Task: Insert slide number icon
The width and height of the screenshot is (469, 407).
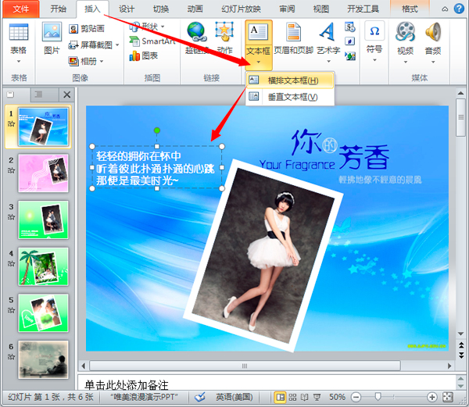Action: (x=349, y=41)
